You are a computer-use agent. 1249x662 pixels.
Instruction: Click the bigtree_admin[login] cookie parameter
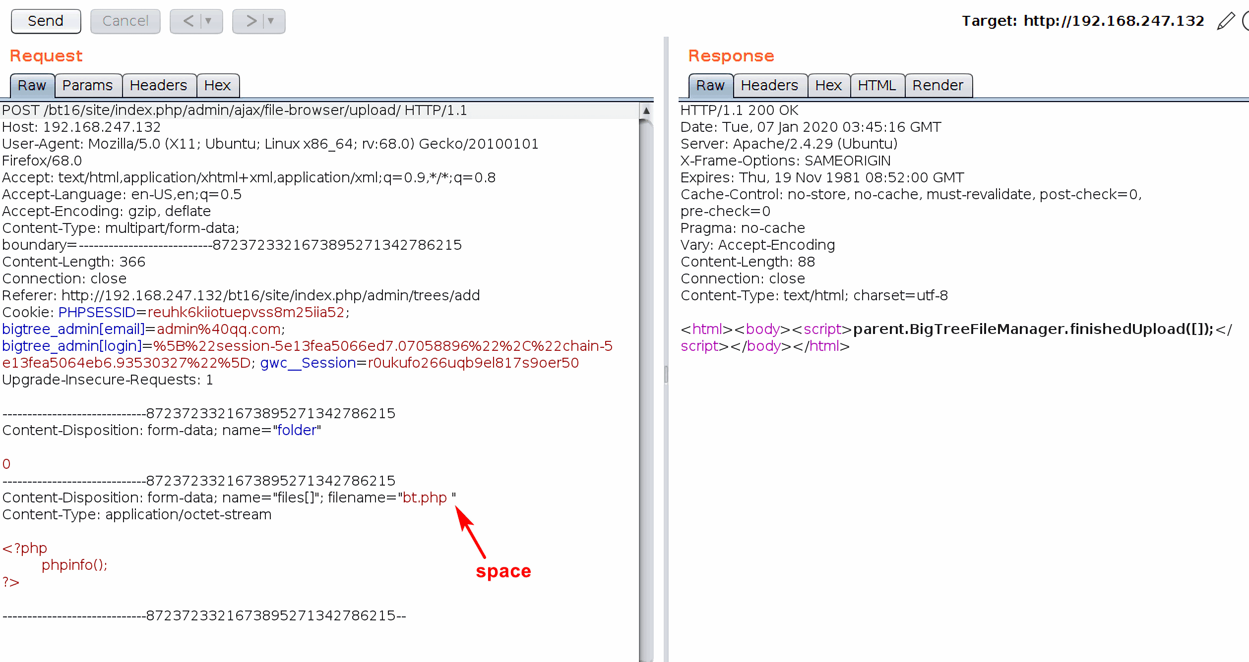pos(72,346)
